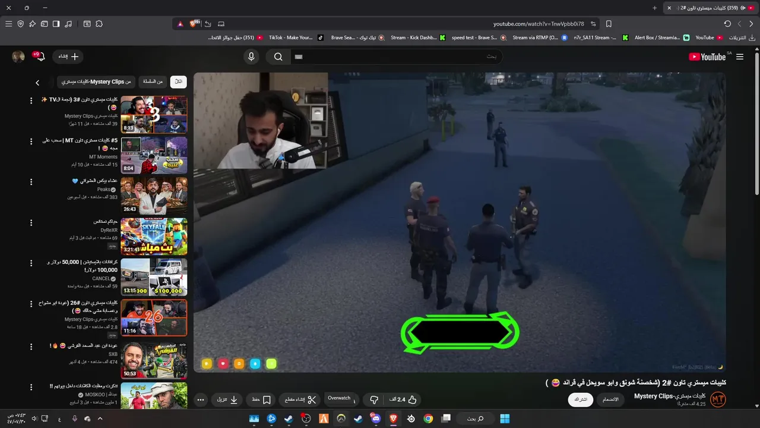This screenshot has width=760, height=428.
Task: Open the media playlist music note icon
Action: pyautogui.click(x=68, y=24)
